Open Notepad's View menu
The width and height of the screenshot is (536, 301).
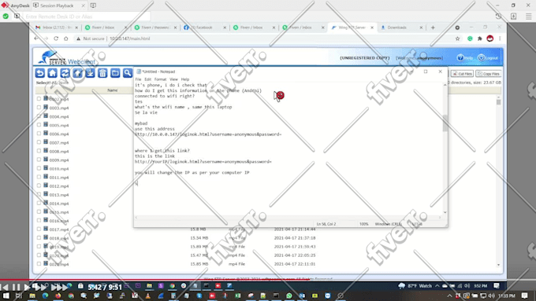tap(173, 79)
